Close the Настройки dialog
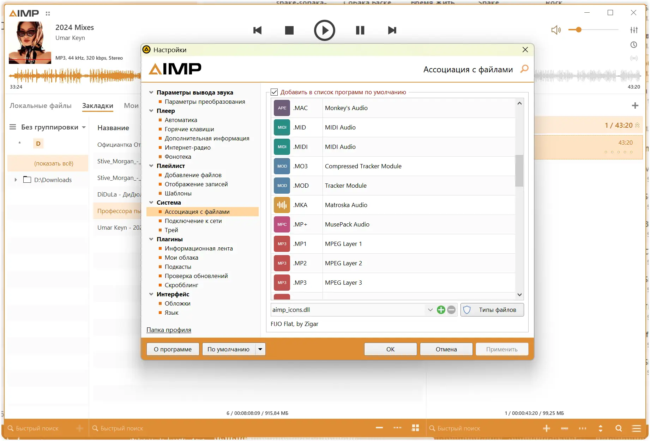 click(525, 50)
